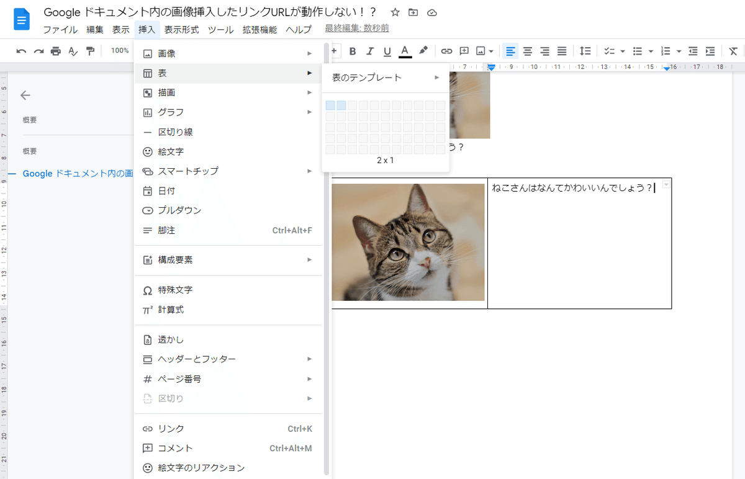Toggle right alignment for the text
Image resolution: width=745 pixels, height=479 pixels.
click(544, 51)
